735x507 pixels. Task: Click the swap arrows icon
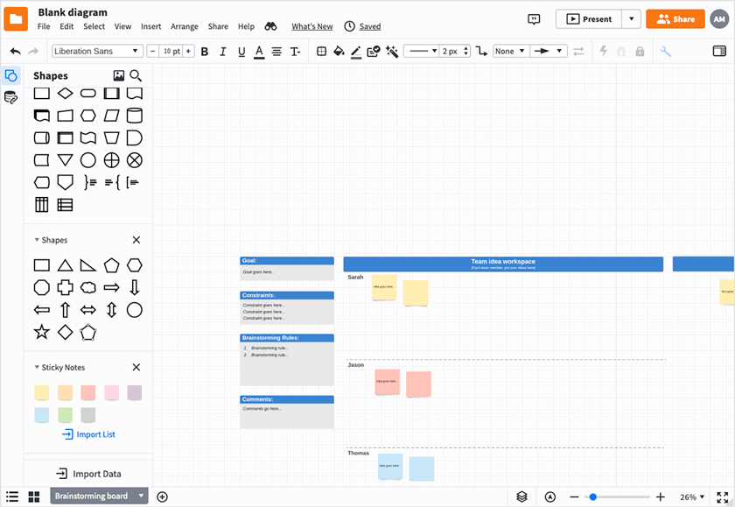click(x=579, y=51)
